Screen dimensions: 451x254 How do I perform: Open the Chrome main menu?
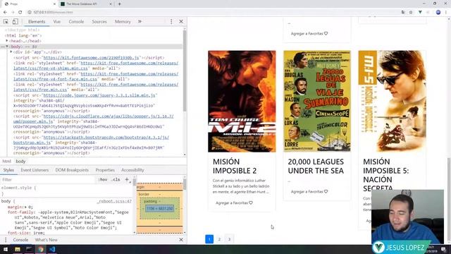click(446, 13)
